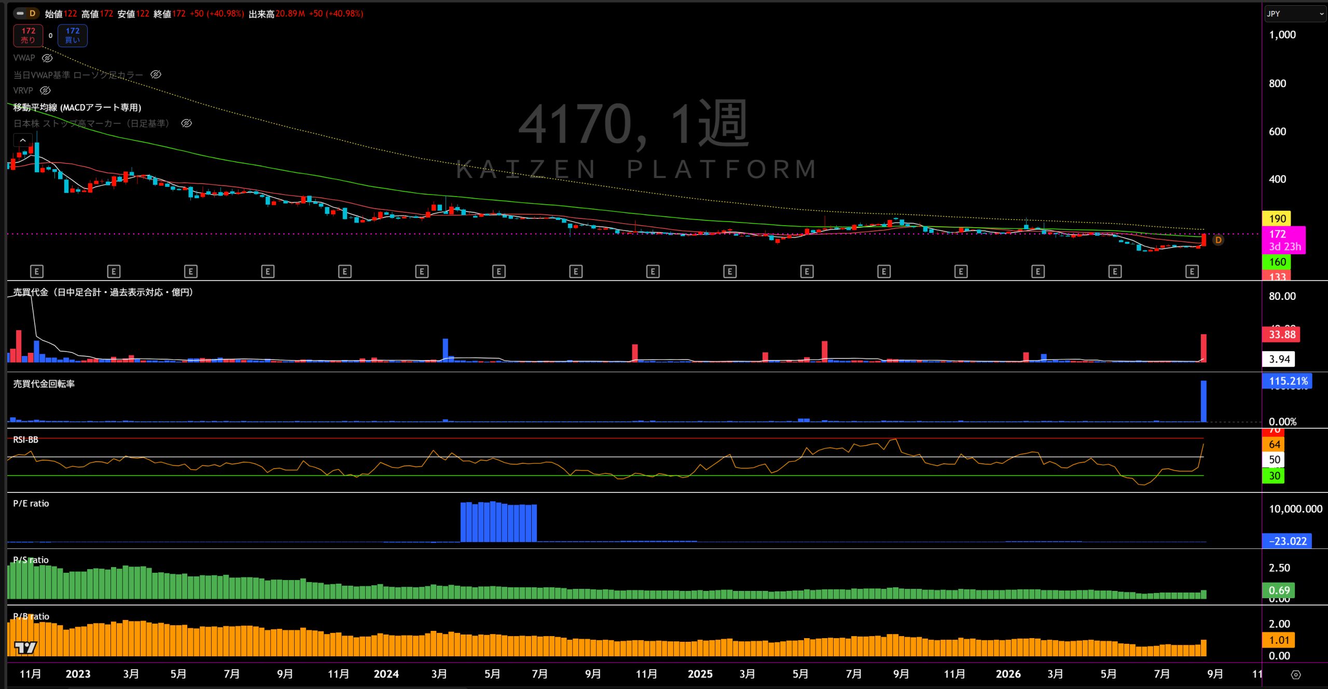Click the grey dash pill beside the D badge
The height and width of the screenshot is (689, 1328).
20,13
